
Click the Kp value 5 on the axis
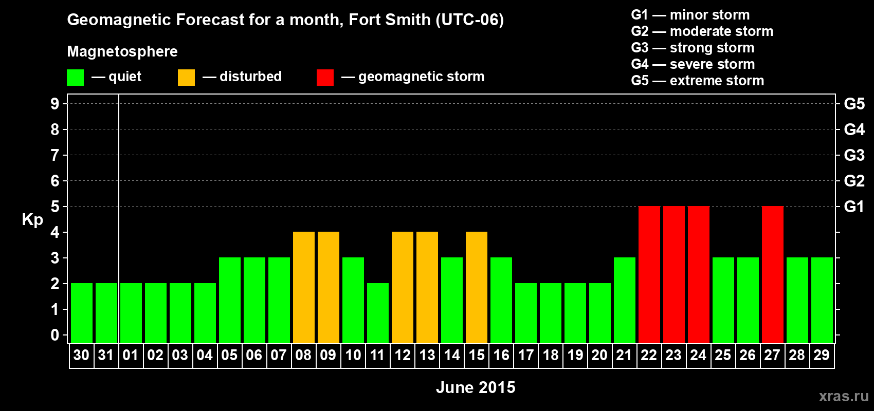click(x=55, y=207)
